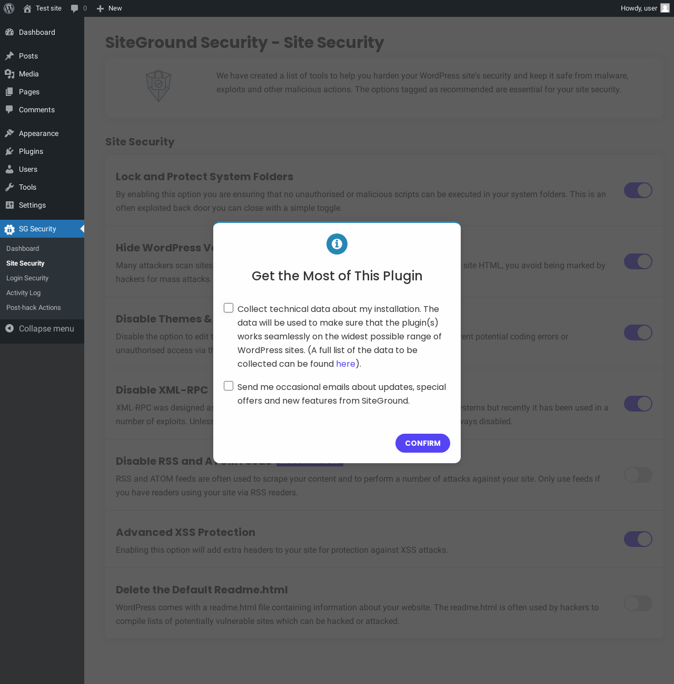Open Activity Log submenu item

coord(23,292)
